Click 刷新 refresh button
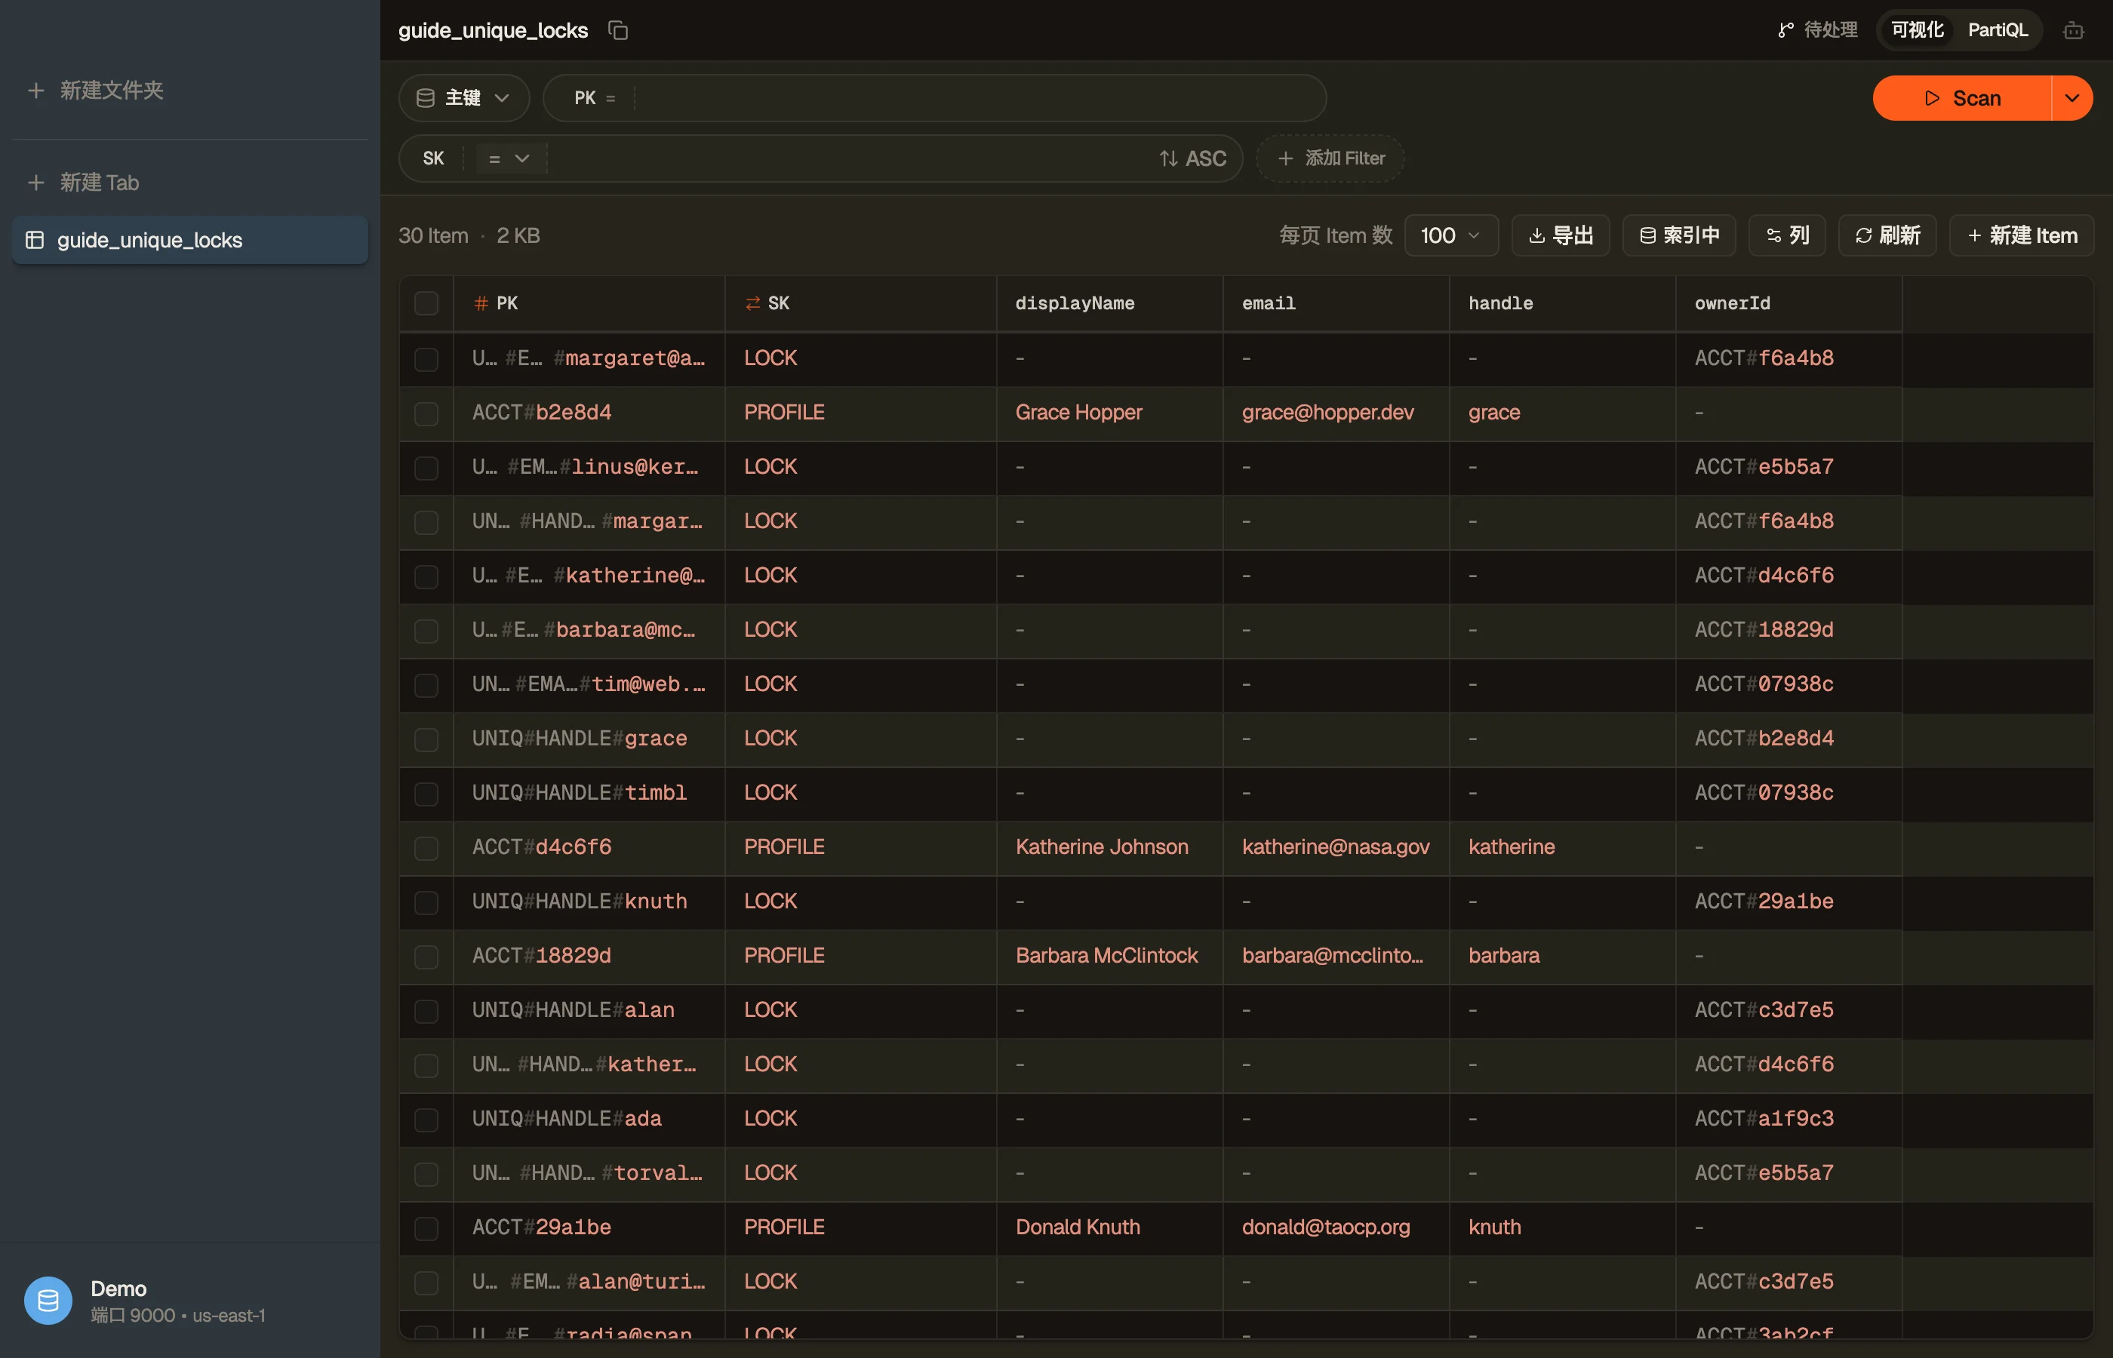The image size is (2113, 1358). click(x=1887, y=235)
